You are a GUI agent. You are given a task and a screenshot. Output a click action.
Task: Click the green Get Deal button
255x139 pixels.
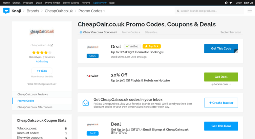tap(221, 77)
